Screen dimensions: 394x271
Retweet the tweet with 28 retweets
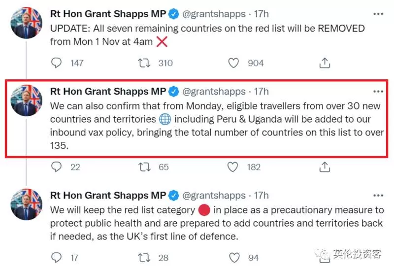pos(144,258)
